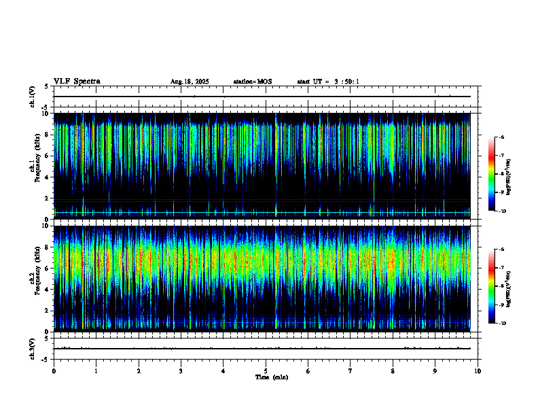Image resolution: width=538 pixels, height=416 pixels.
Task: Click the ch.1 voltage waveform trace
Action: 262,97
